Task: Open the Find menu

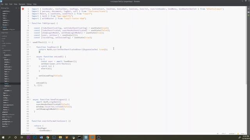Action: point(11,4)
